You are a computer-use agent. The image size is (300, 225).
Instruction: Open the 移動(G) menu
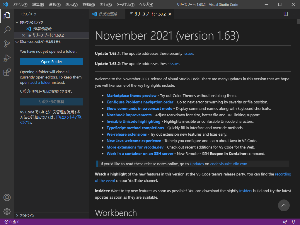click(88, 4)
